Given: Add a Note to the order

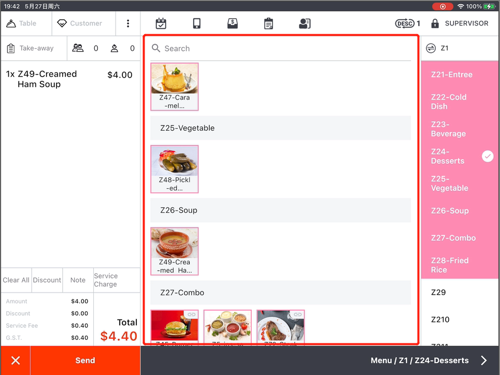Looking at the screenshot, I should [78, 280].
